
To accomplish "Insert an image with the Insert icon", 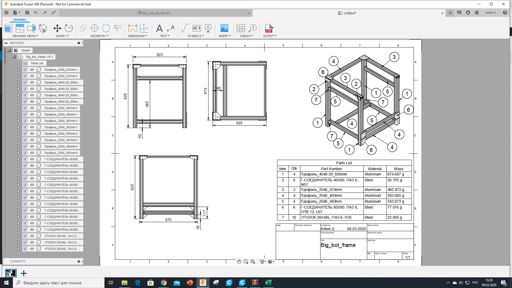I will coord(224,28).
